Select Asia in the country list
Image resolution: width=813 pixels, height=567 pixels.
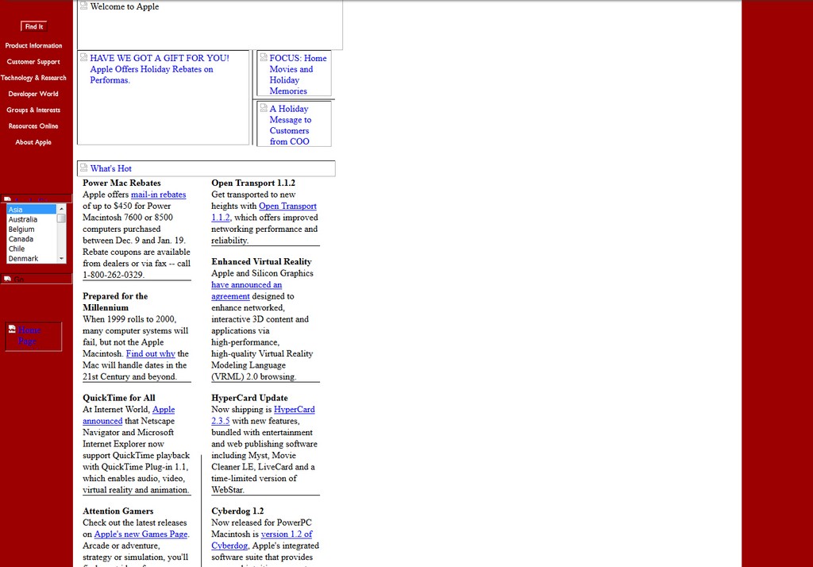[x=31, y=210]
